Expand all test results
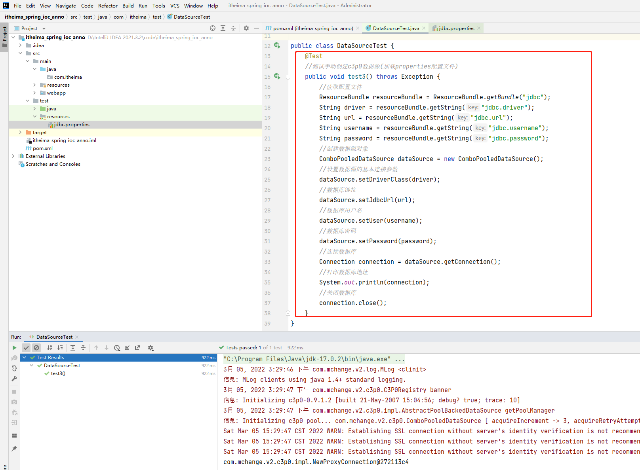Image resolution: width=640 pixels, height=470 pixels. (x=73, y=348)
